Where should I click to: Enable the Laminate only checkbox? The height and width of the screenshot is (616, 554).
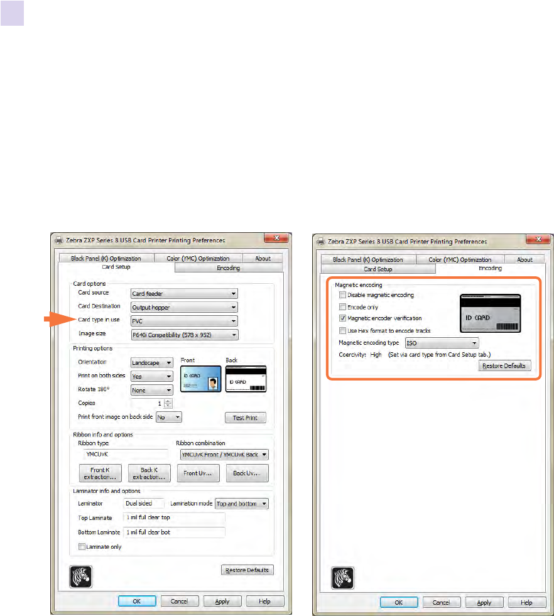pos(82,546)
